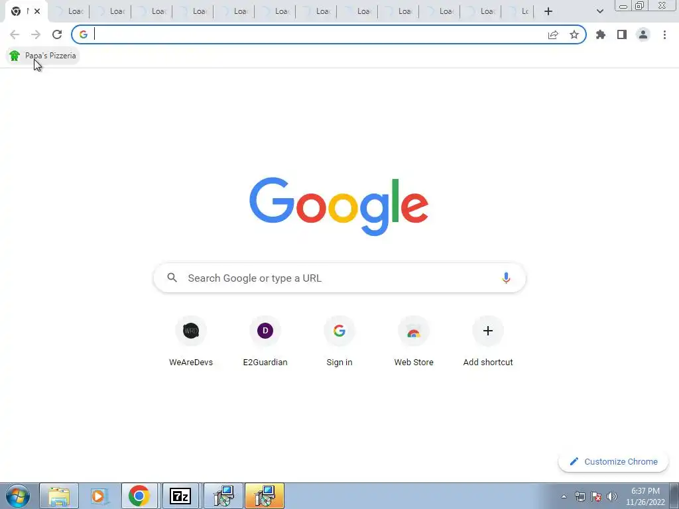Open Windows Explorer from taskbar

tap(59, 496)
